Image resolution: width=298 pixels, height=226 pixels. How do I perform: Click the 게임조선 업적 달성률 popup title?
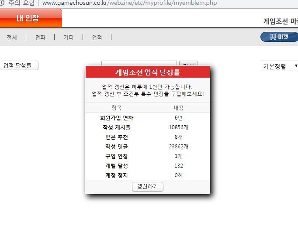tap(148, 72)
